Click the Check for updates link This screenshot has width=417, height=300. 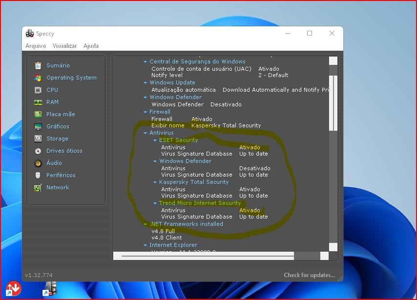point(309,275)
